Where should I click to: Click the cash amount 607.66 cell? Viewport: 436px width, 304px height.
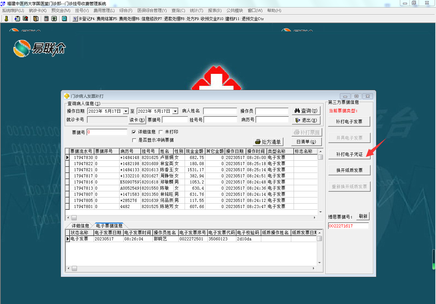[195, 207]
